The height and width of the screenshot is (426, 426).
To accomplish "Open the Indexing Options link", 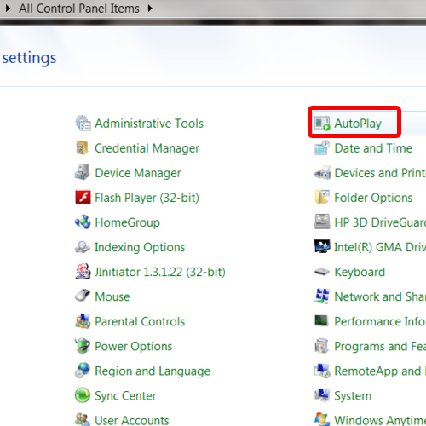I will coord(140,247).
